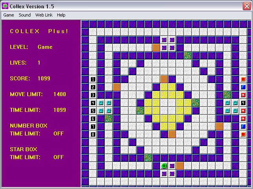Image resolution: width=253 pixels, height=189 pixels.
Task: Click number box 9 on the right side
Action: [x=243, y=103]
